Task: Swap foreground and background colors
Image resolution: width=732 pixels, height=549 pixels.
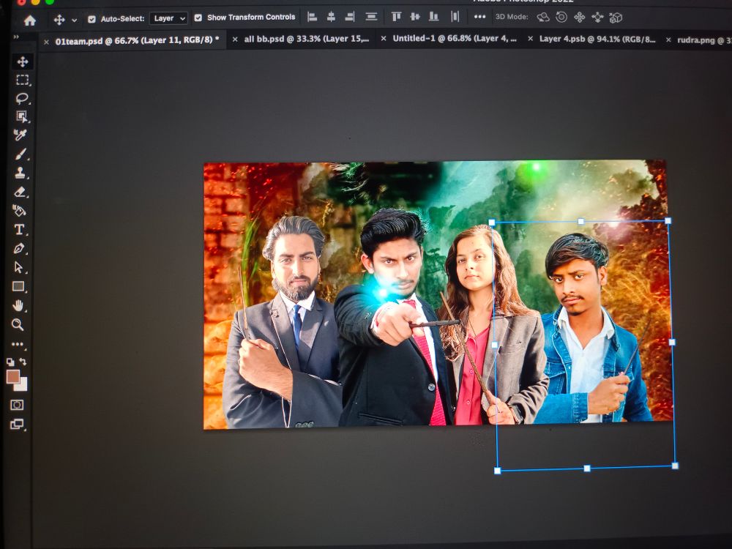Action: [x=23, y=362]
